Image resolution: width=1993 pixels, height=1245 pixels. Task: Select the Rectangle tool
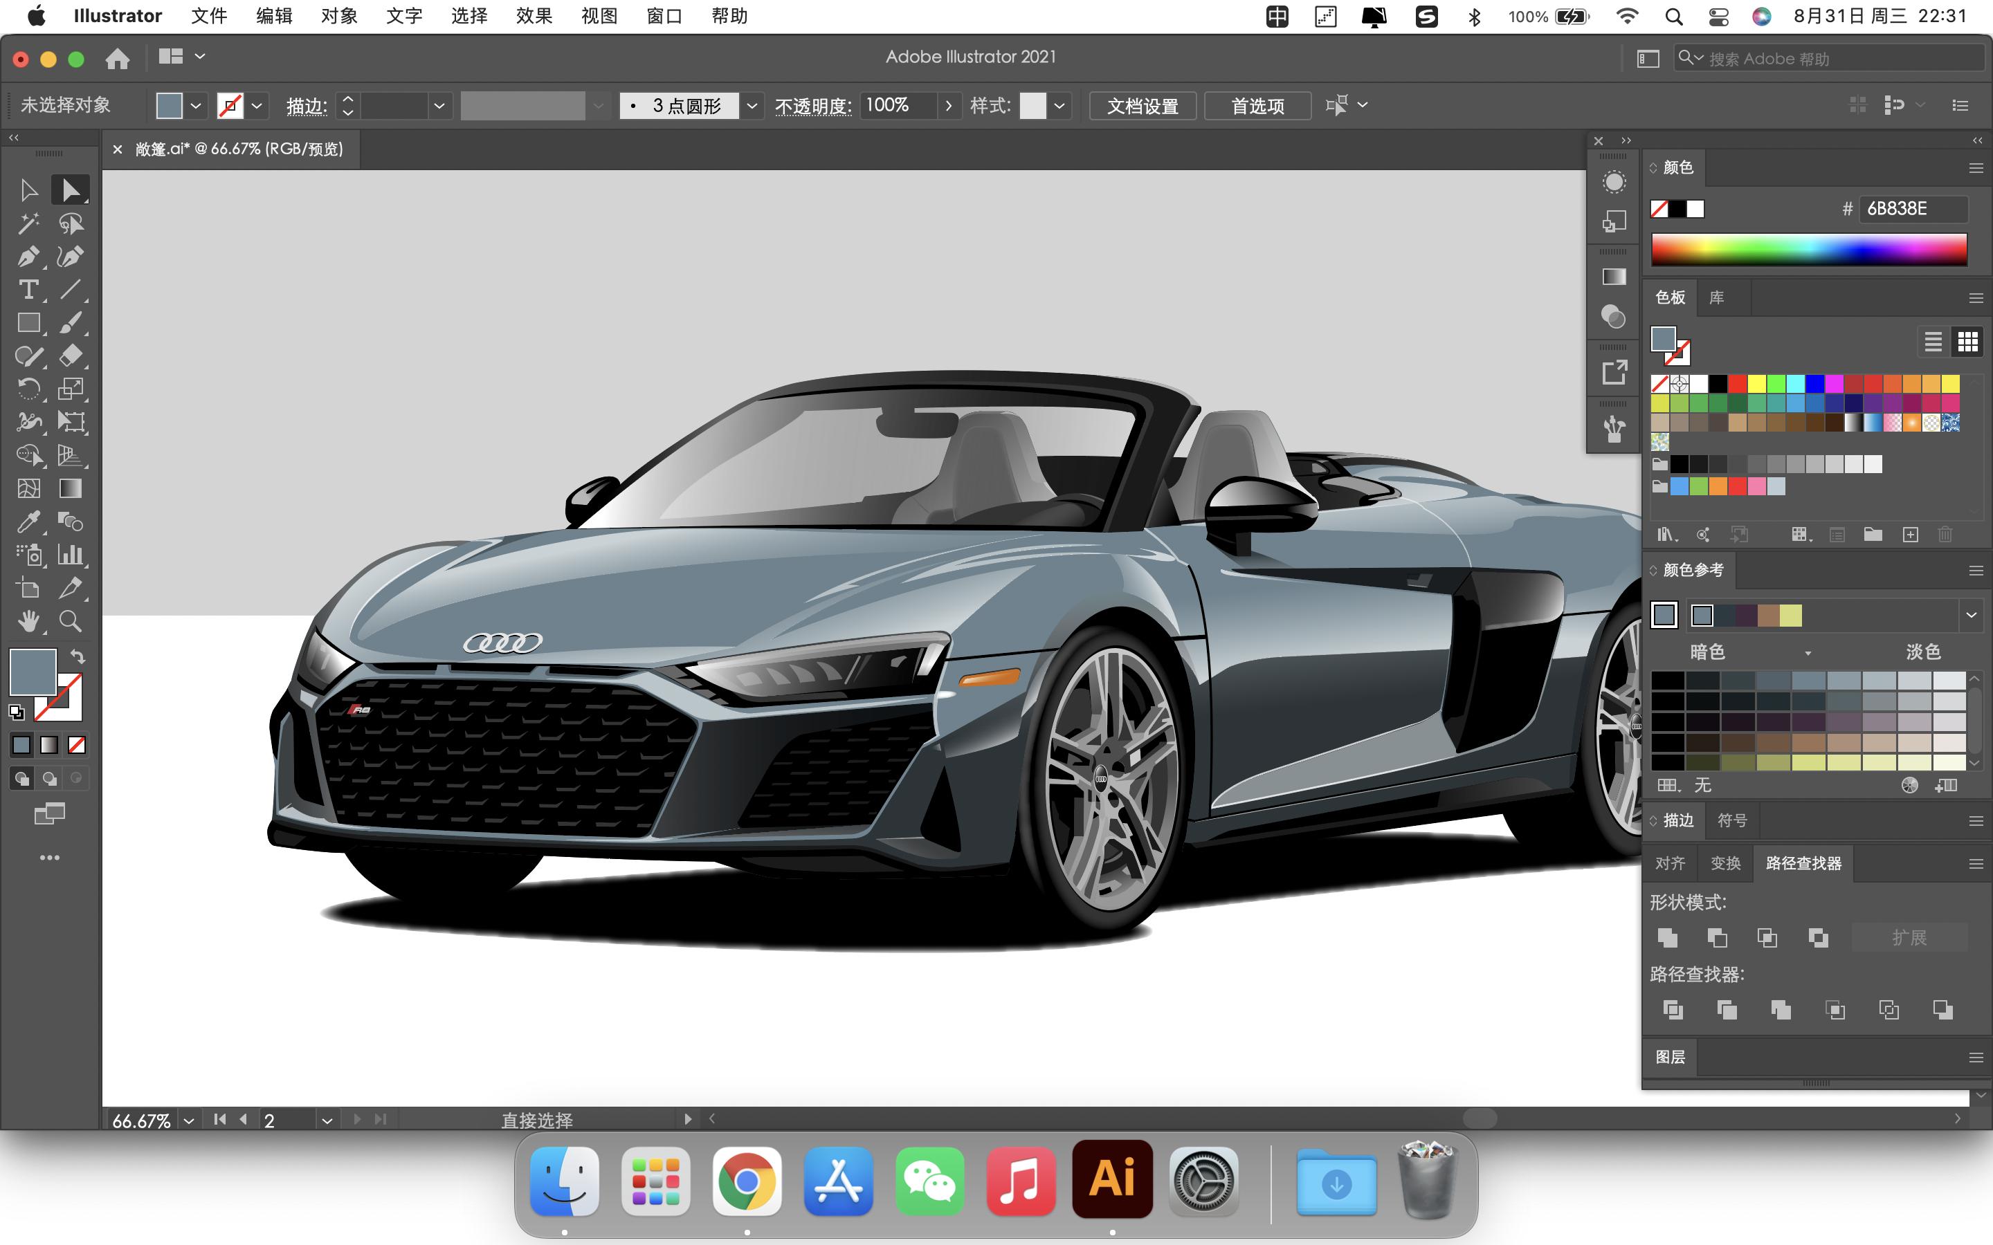[x=30, y=322]
